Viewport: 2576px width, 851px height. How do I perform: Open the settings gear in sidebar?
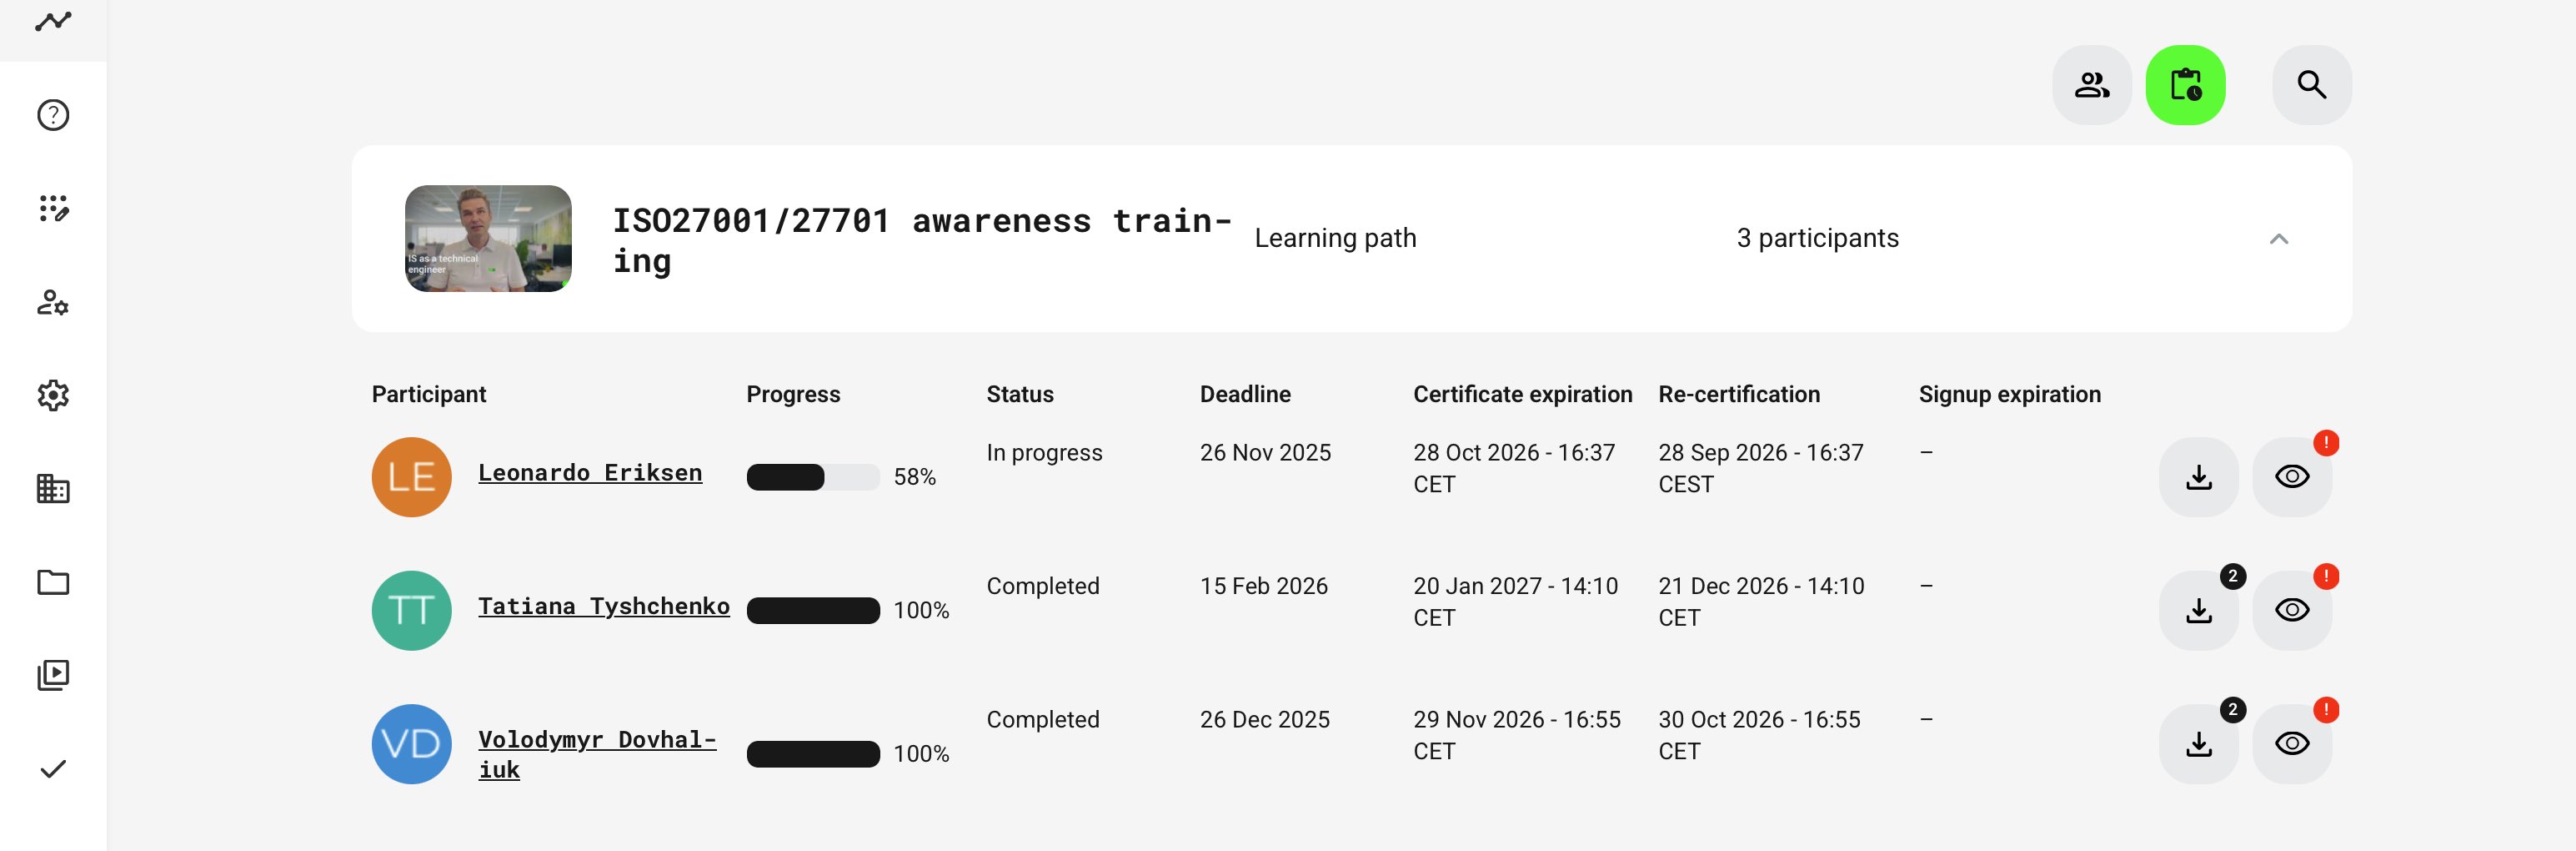tap(53, 395)
